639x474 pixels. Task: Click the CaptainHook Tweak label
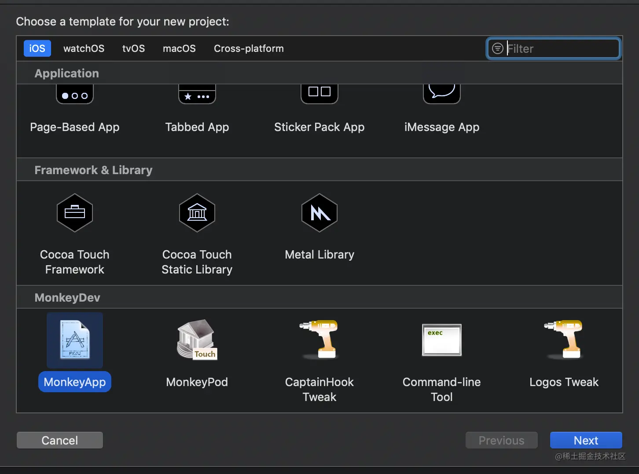pyautogui.click(x=319, y=390)
